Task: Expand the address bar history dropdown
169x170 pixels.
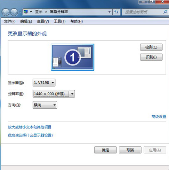Action: (109, 12)
